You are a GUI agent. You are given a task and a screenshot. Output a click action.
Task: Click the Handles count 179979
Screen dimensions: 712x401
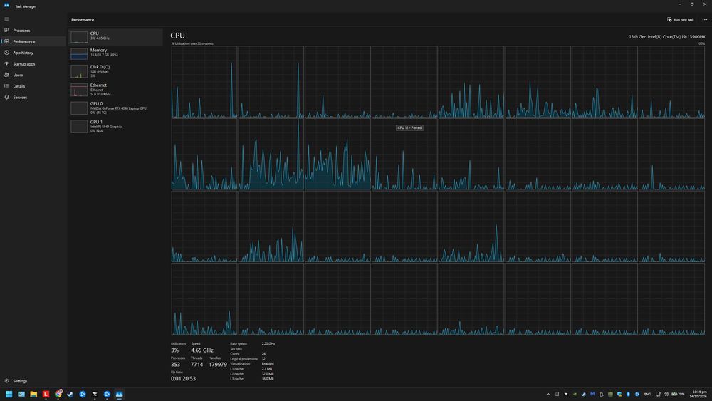[x=217, y=364]
